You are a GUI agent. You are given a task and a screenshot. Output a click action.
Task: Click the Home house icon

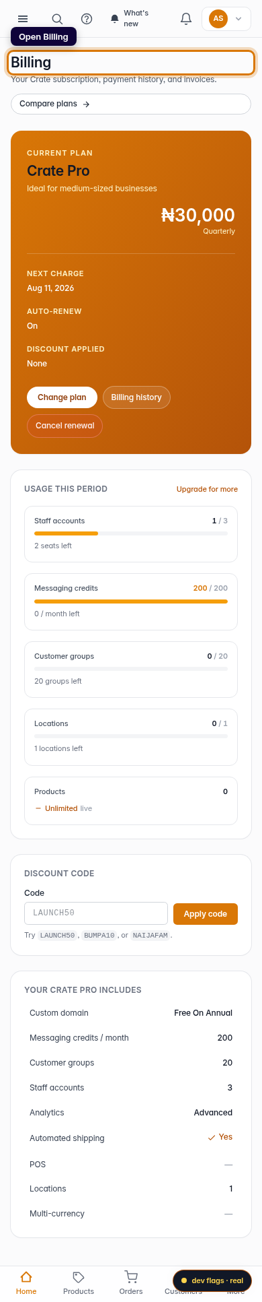(26, 1276)
